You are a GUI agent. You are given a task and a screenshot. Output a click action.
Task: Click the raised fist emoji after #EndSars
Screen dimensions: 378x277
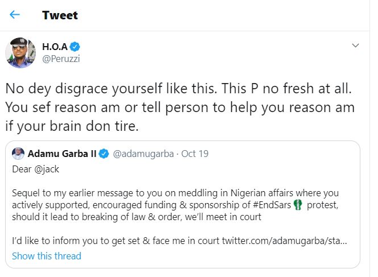pos(298,206)
